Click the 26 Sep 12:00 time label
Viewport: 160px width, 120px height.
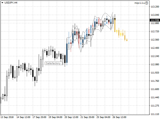click(119, 117)
